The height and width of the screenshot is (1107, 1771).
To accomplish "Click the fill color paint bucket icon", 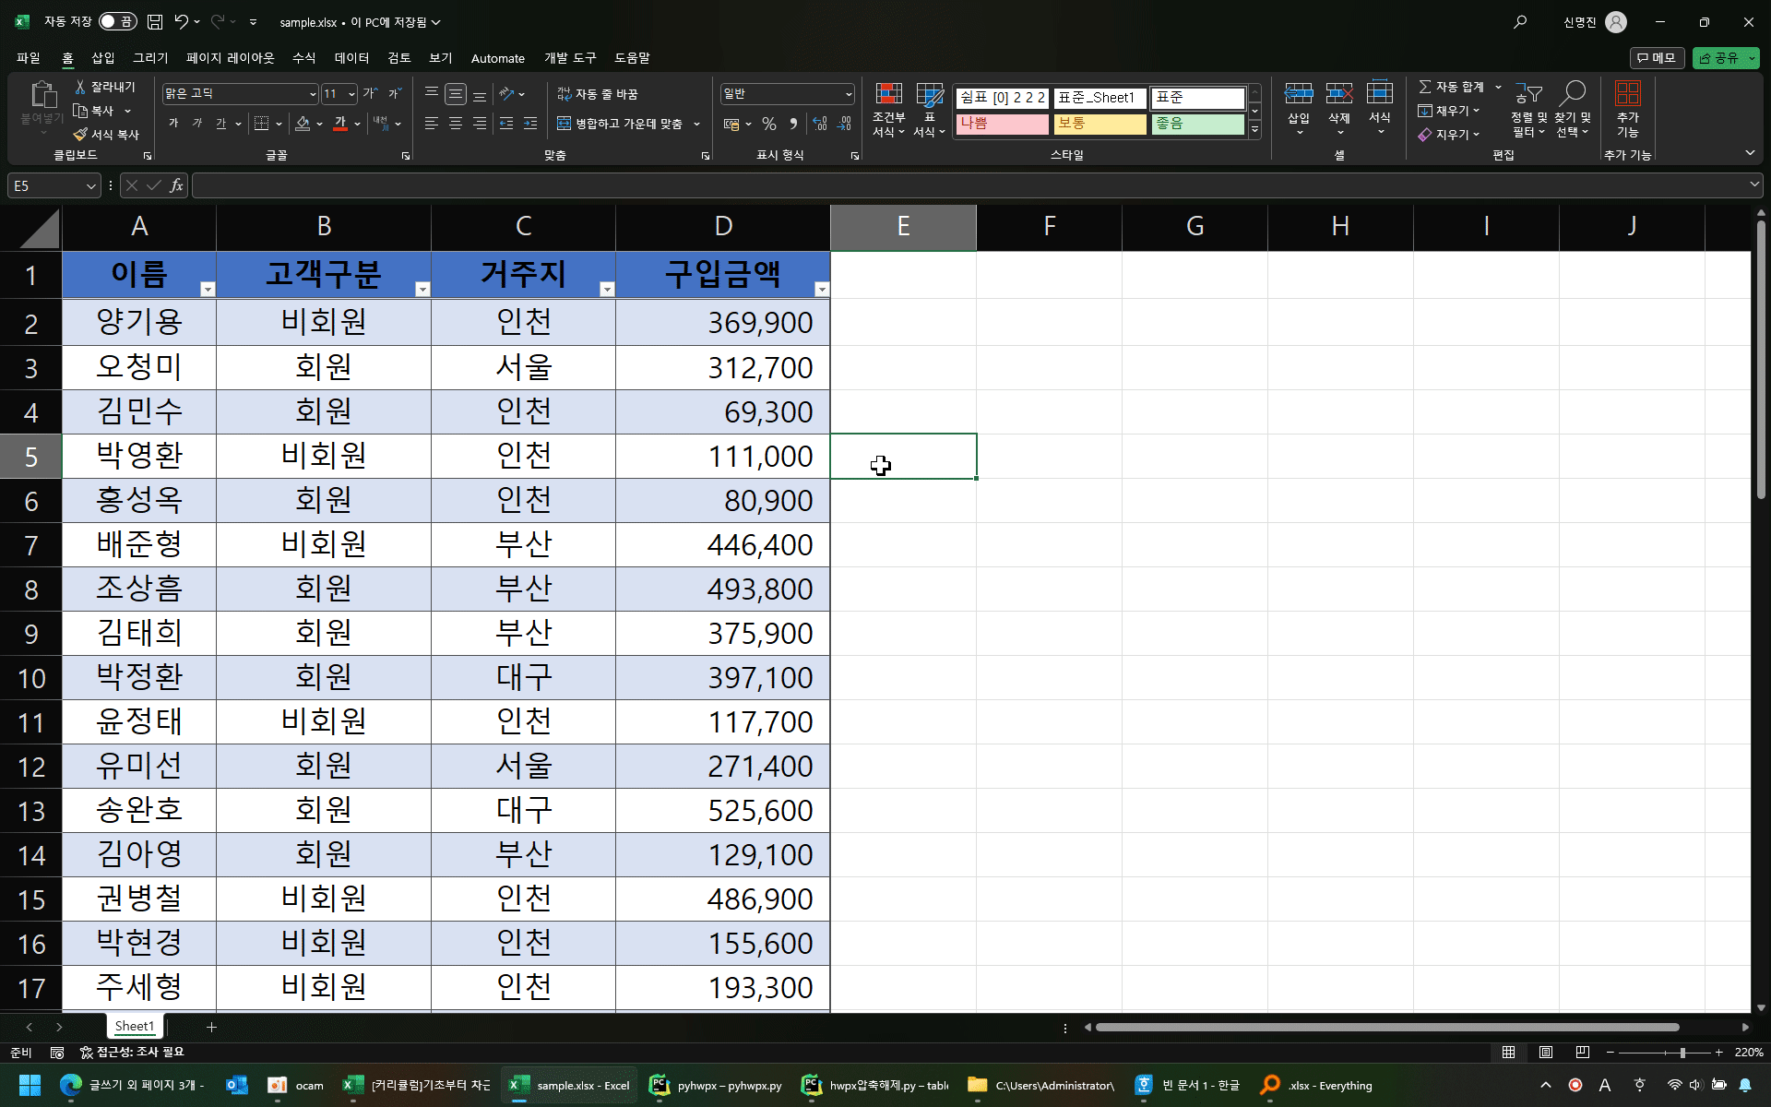I will pyautogui.click(x=303, y=124).
